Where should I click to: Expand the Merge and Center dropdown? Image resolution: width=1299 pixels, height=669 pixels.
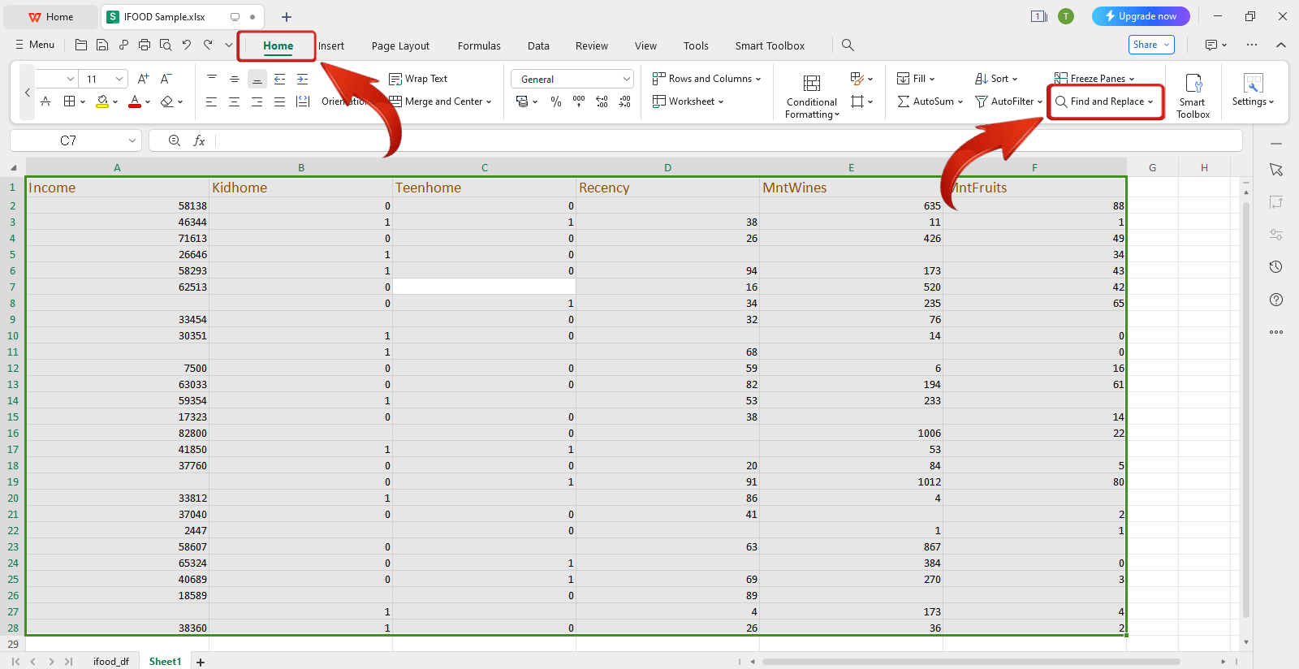tap(489, 101)
